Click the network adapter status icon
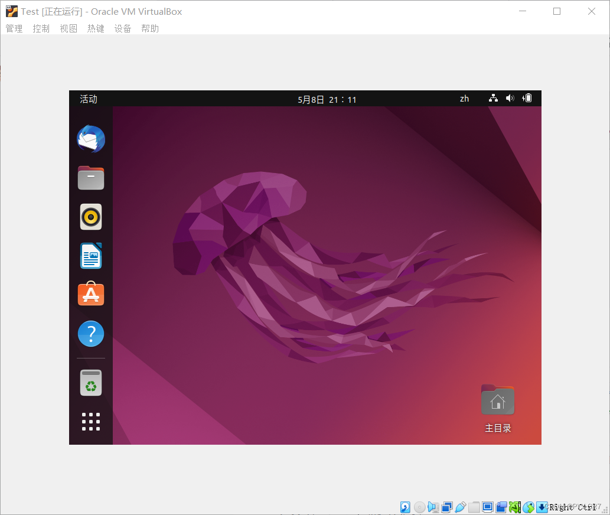Image resolution: width=610 pixels, height=515 pixels. click(447, 507)
